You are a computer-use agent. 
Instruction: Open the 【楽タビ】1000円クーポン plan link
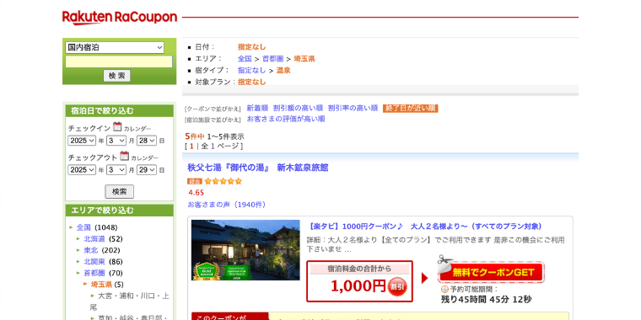coord(426,227)
